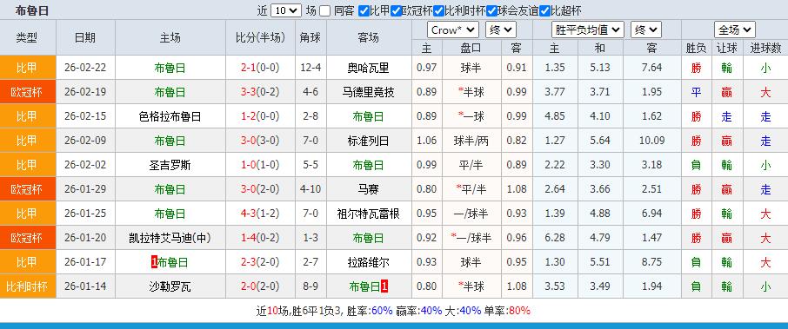Open home team 圣吉罗斯 link
The height and width of the screenshot is (329, 788).
coord(170,165)
